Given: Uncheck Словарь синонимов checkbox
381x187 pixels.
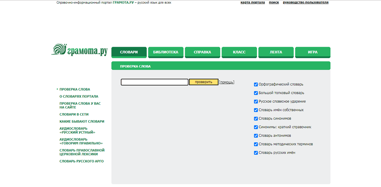Looking at the screenshot, I should [256, 118].
